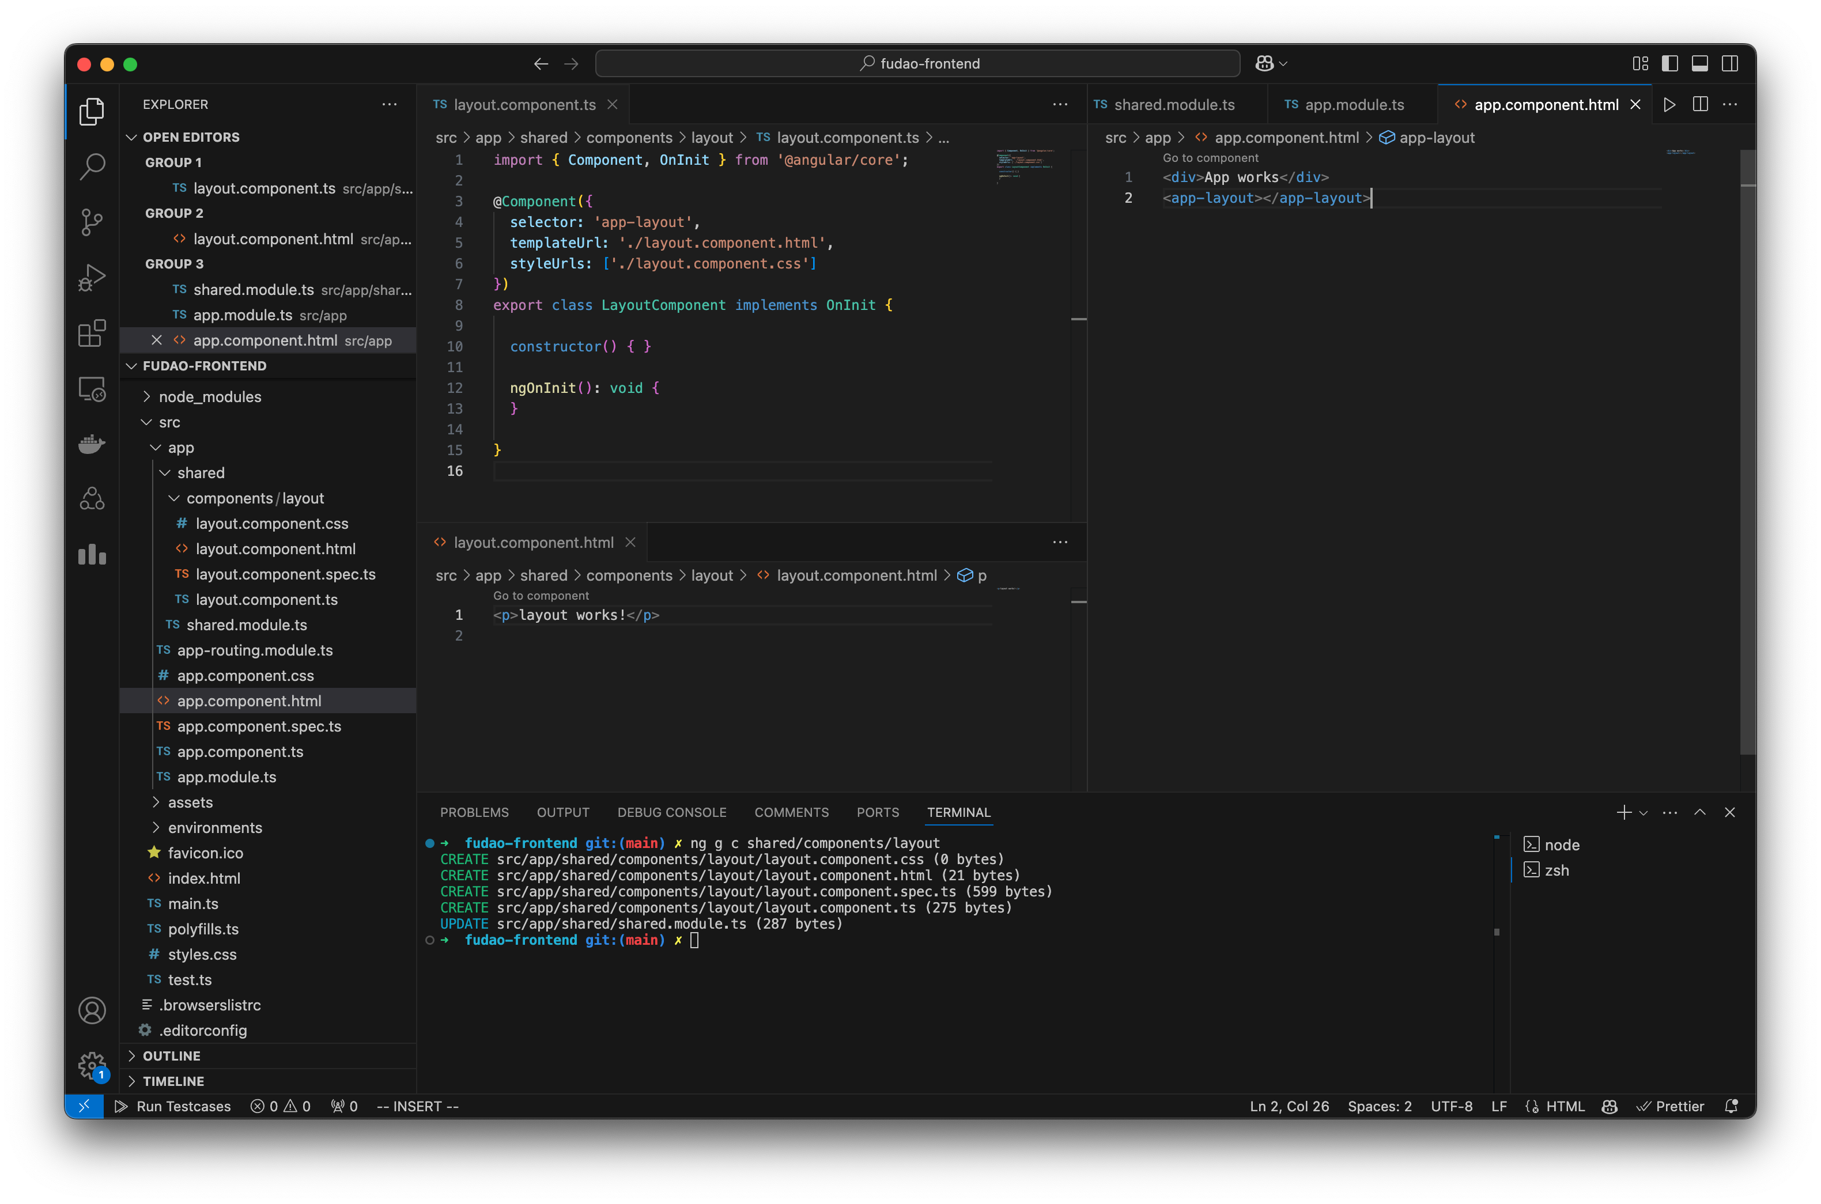
Task: Switch to the PROBLEMS panel tab
Action: click(x=474, y=812)
